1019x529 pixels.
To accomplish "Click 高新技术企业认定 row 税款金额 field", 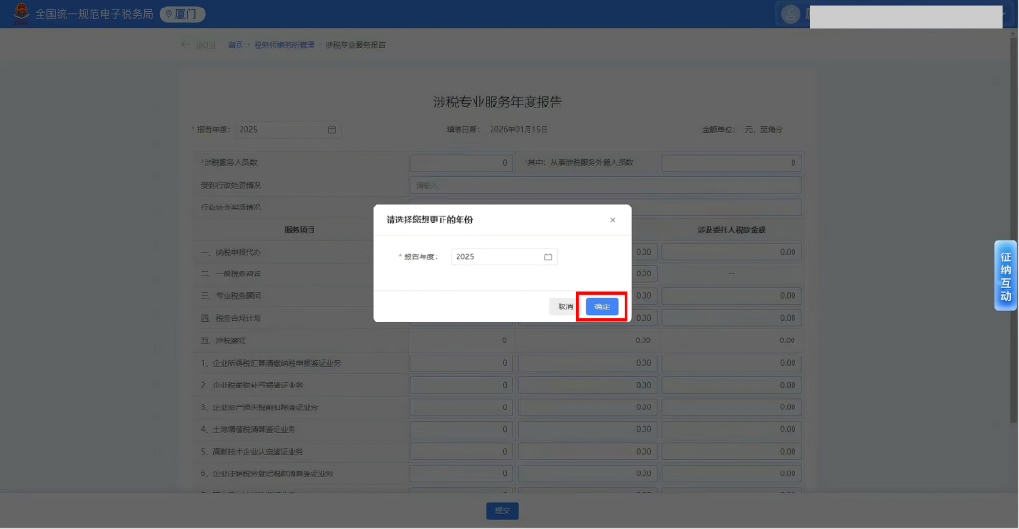I will point(731,452).
